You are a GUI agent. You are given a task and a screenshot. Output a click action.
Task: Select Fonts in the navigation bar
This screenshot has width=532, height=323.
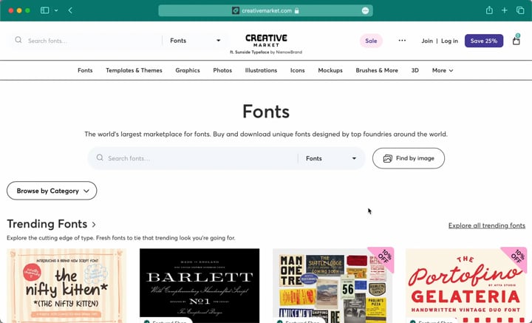click(85, 70)
